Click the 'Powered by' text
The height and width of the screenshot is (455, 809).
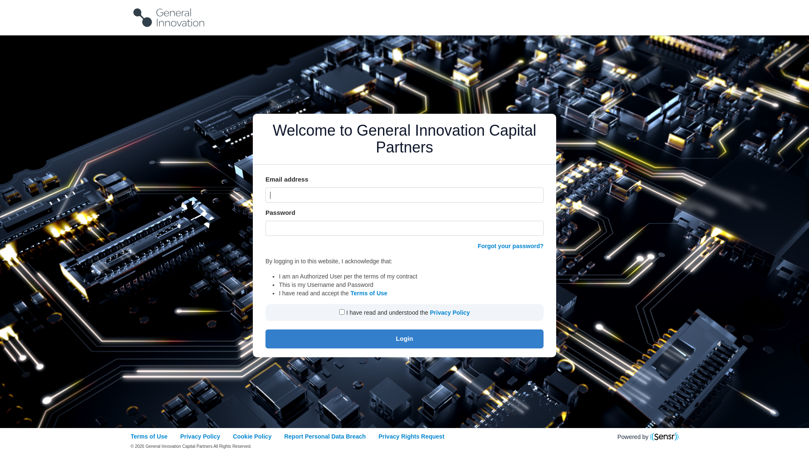tap(633, 437)
